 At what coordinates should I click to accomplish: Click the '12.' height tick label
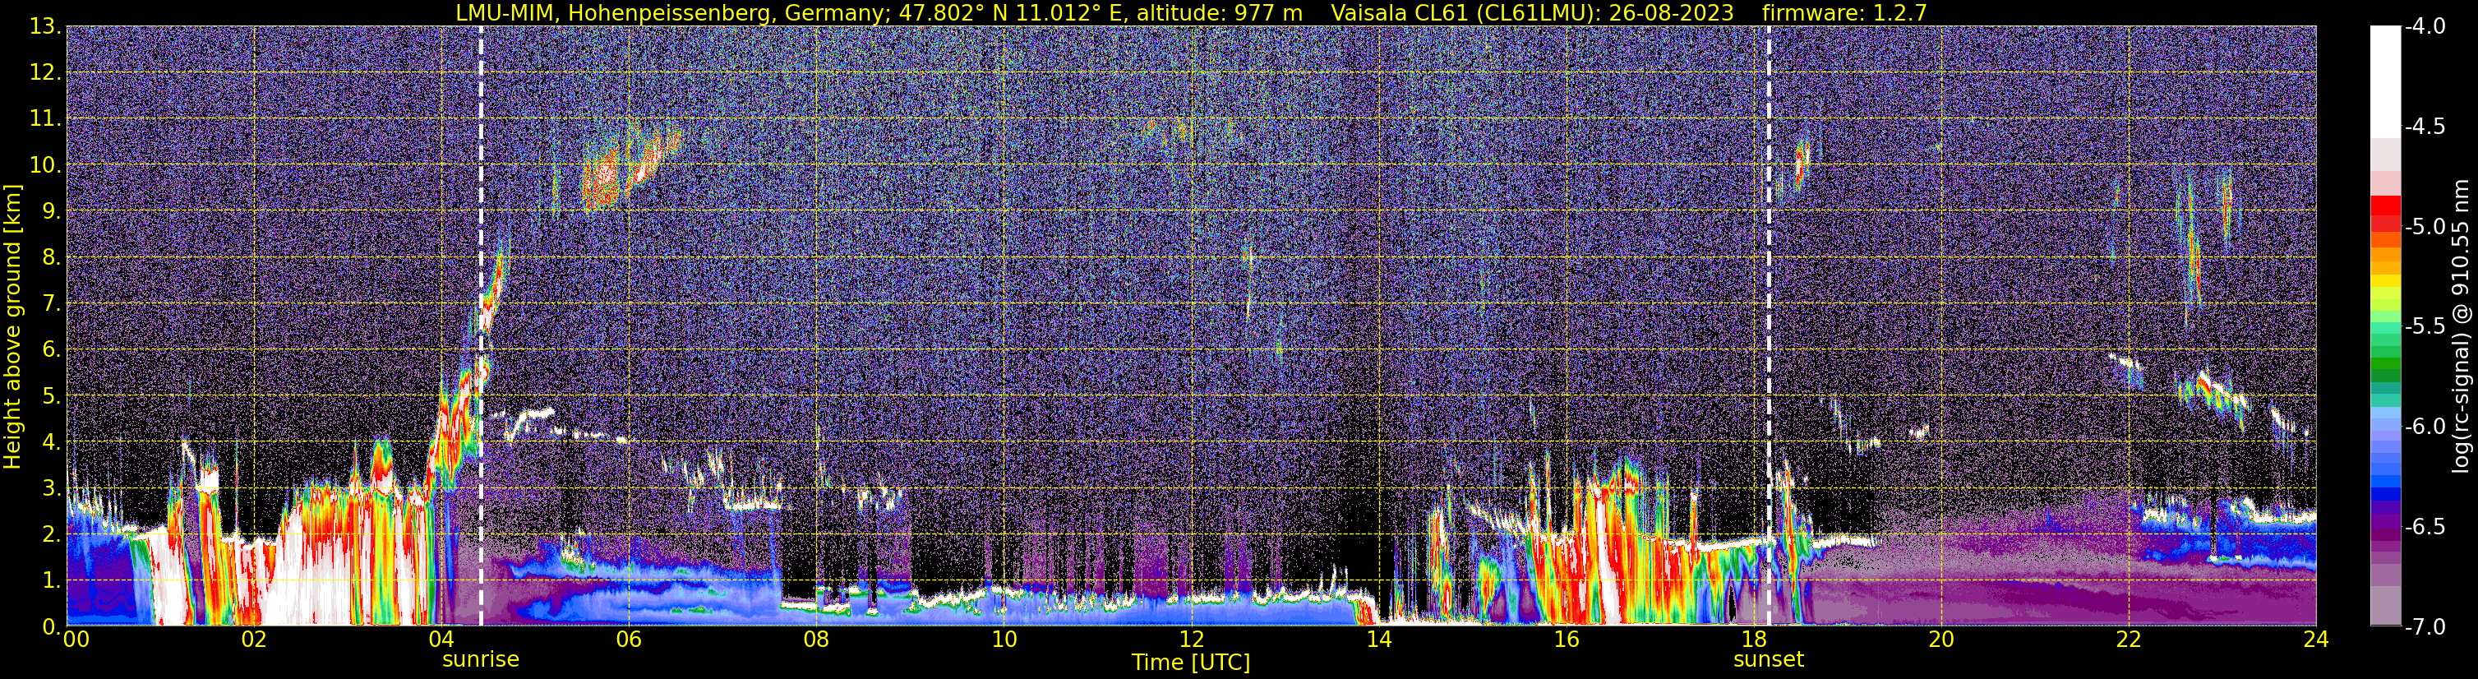(45, 73)
